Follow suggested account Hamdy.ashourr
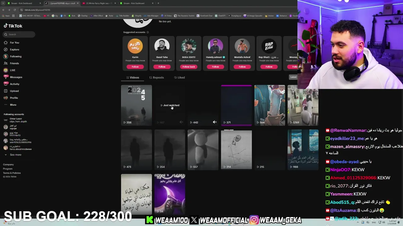Image resolution: width=403 pixels, height=226 pixels. pos(215,67)
